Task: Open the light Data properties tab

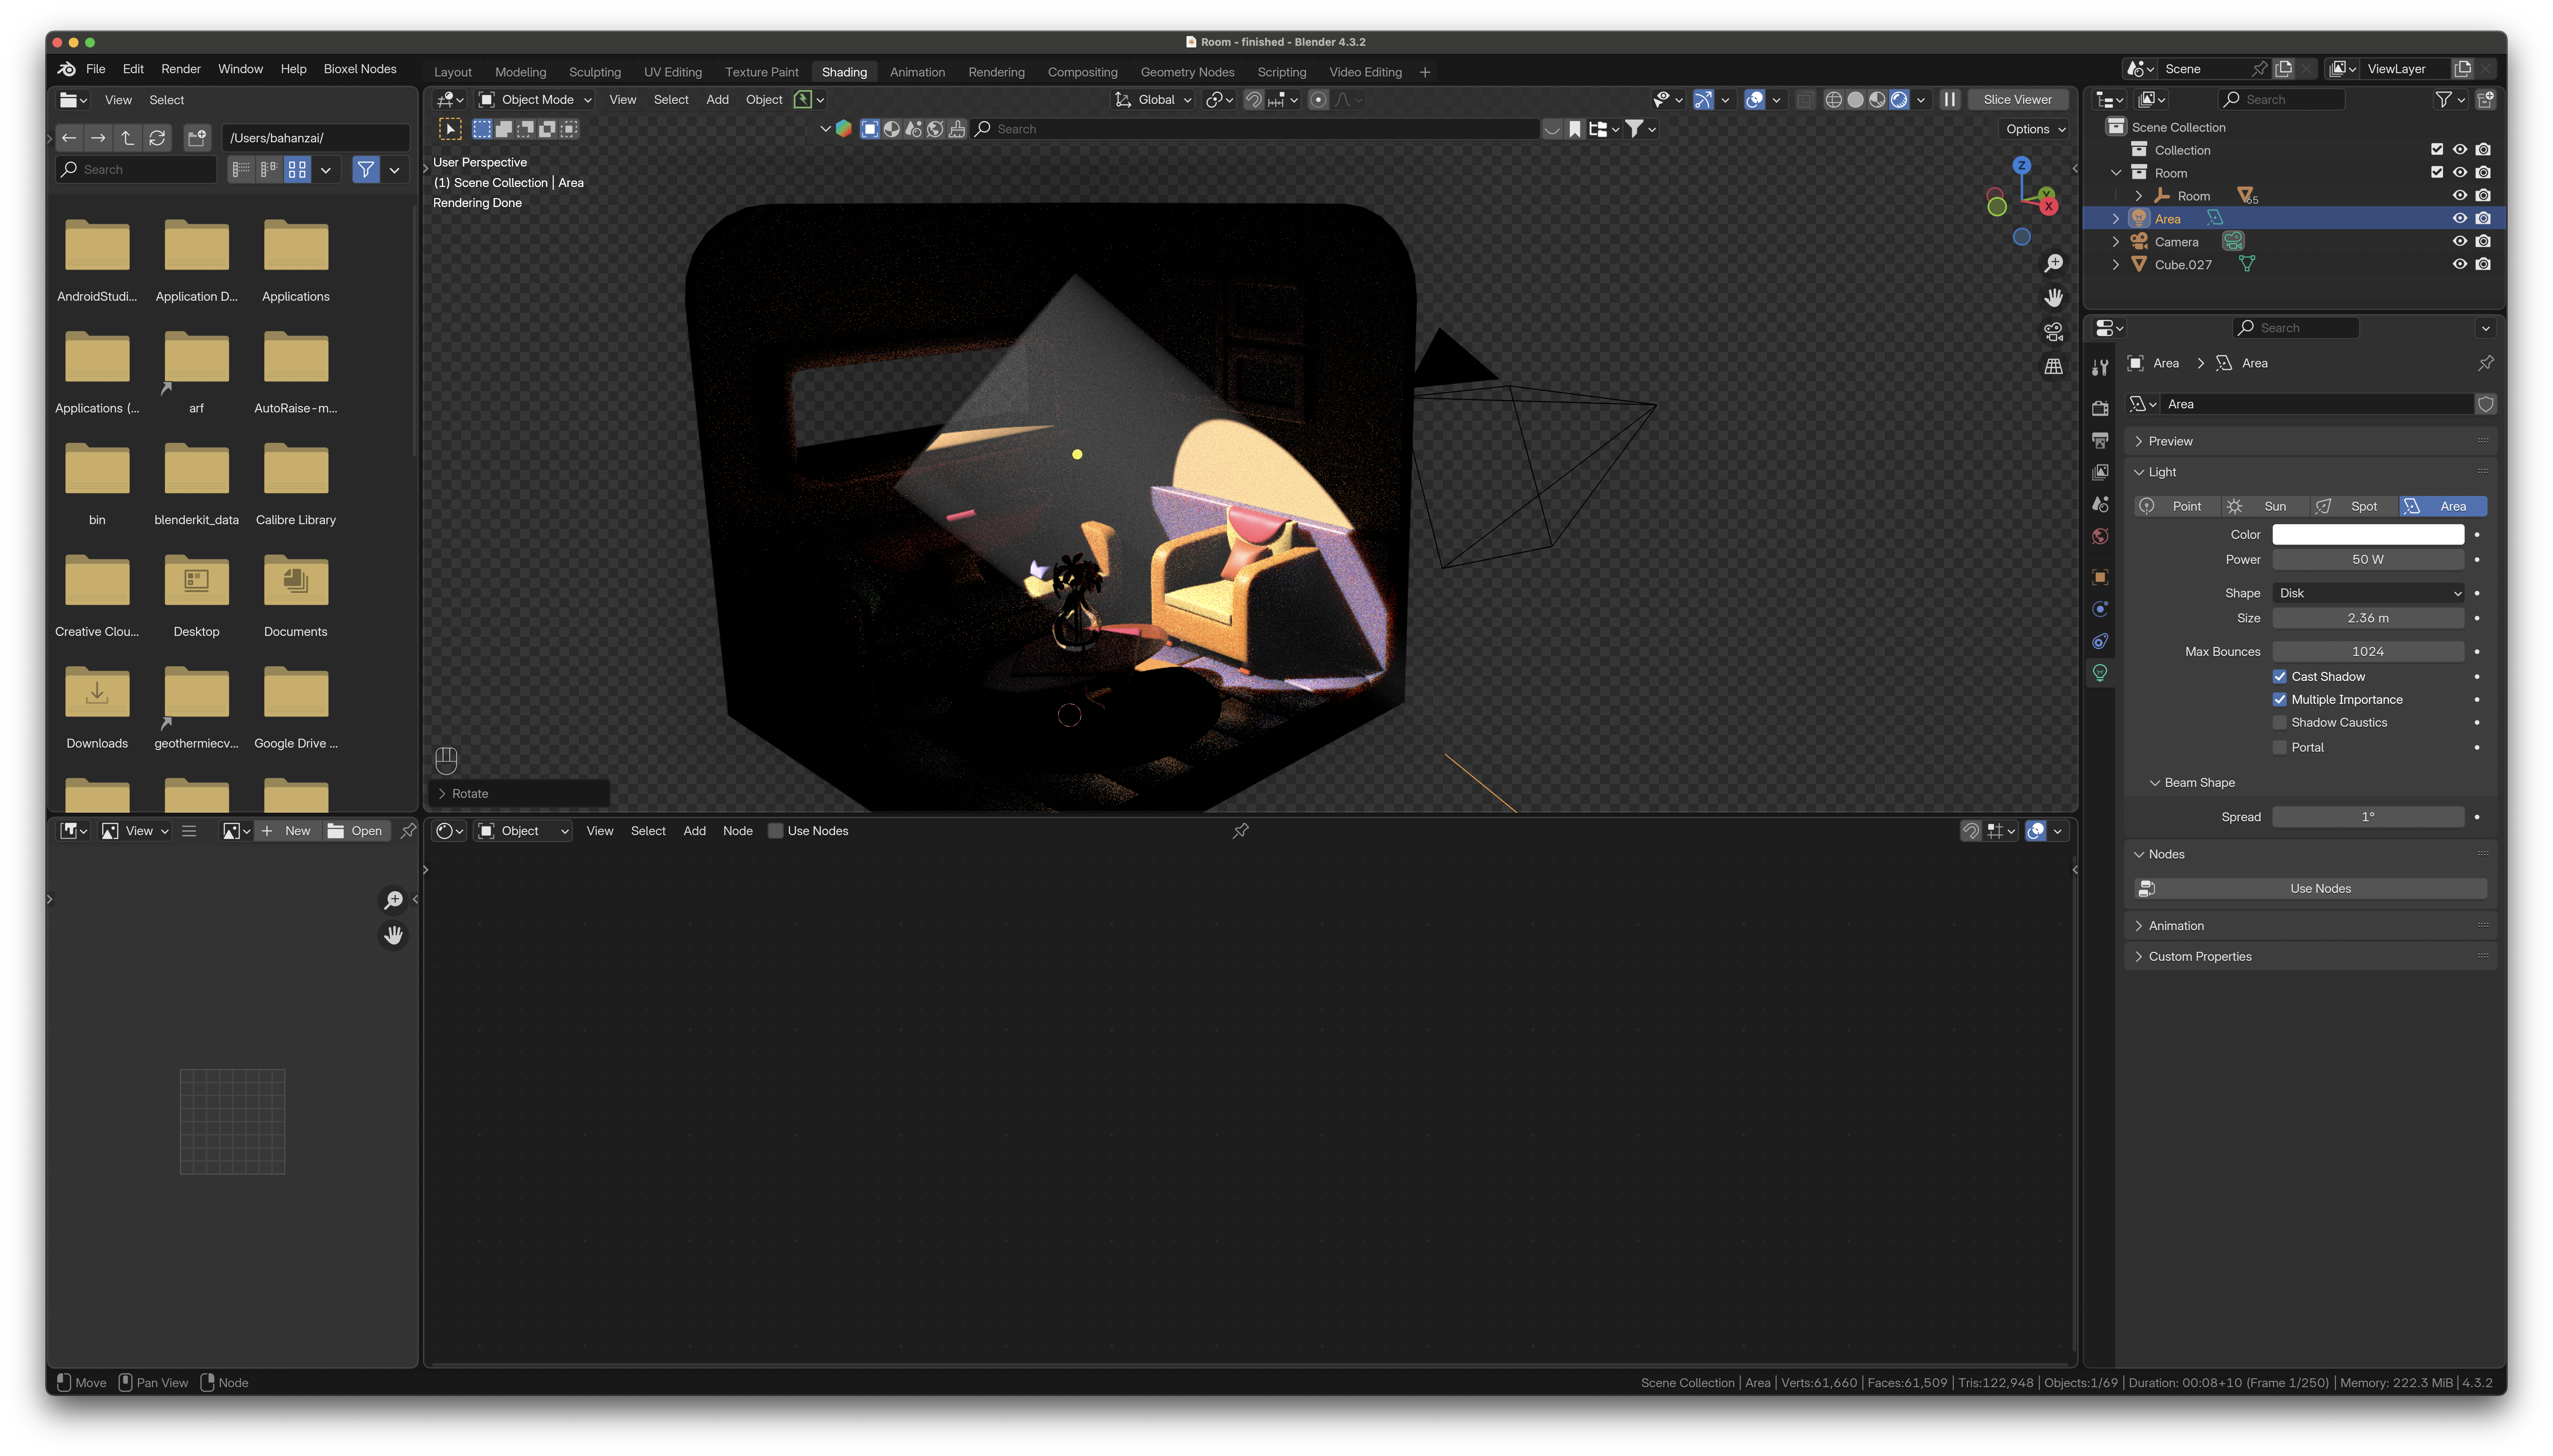Action: click(x=2100, y=673)
